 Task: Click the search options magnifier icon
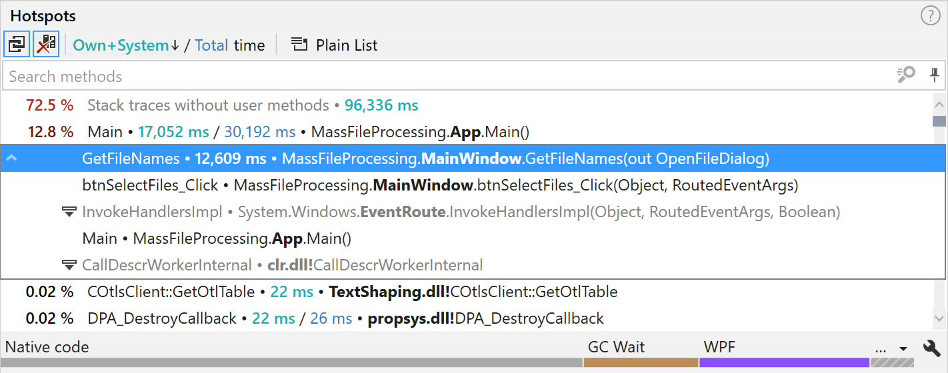point(906,75)
